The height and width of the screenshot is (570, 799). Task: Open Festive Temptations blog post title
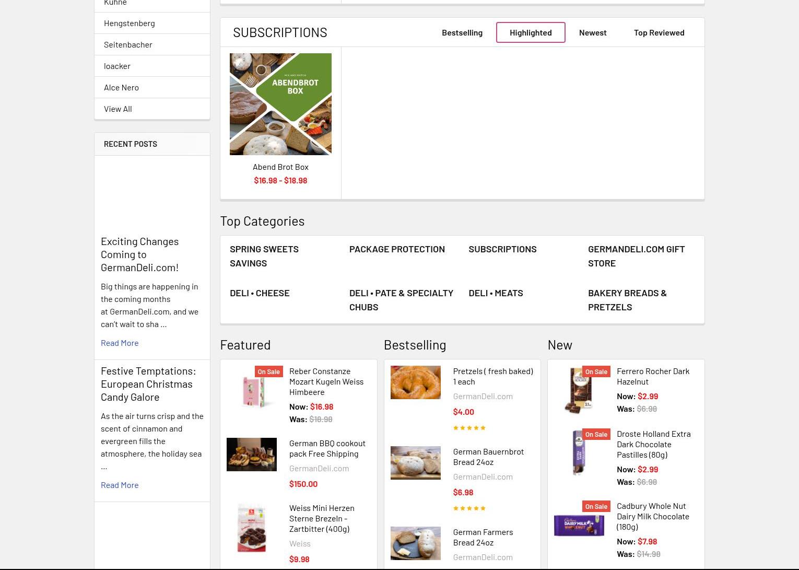click(148, 384)
